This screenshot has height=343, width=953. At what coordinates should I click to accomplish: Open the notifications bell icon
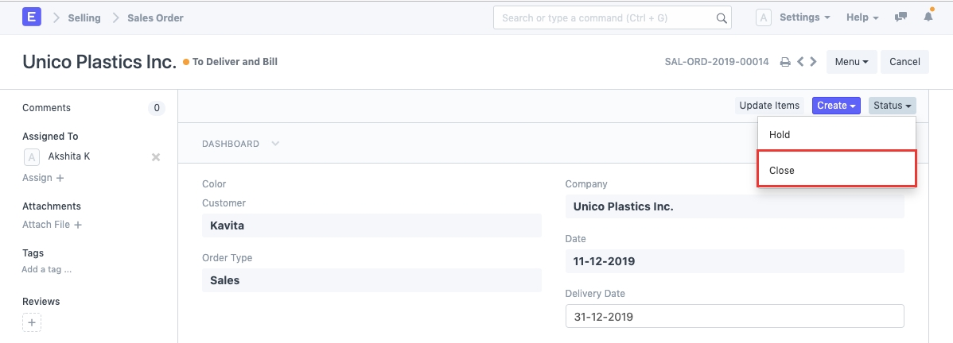(x=928, y=17)
